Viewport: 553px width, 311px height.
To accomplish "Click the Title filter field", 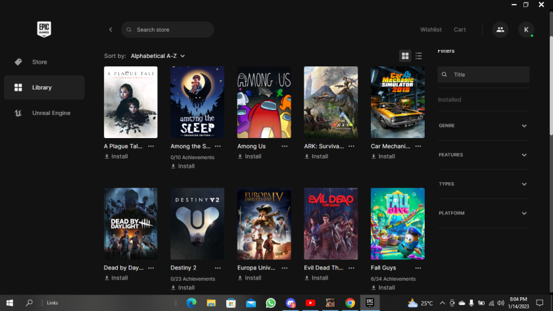I will tap(483, 74).
